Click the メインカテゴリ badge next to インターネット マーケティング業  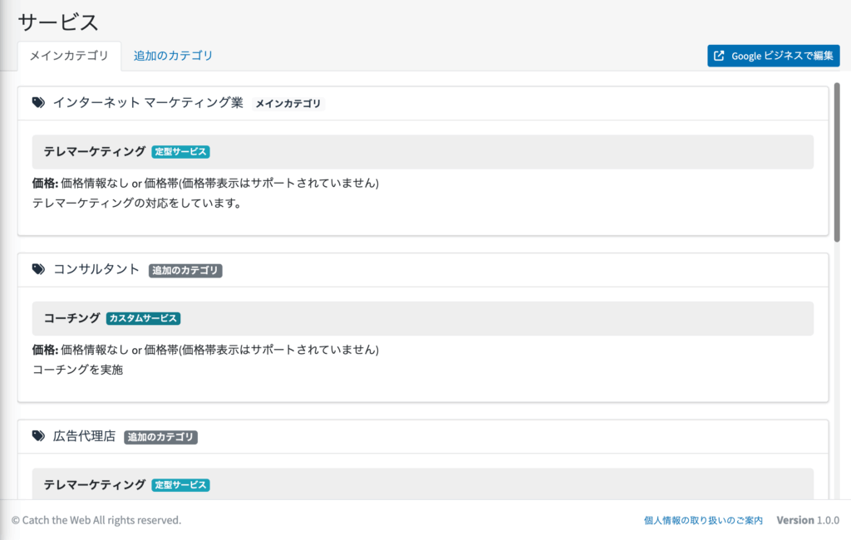tap(288, 104)
